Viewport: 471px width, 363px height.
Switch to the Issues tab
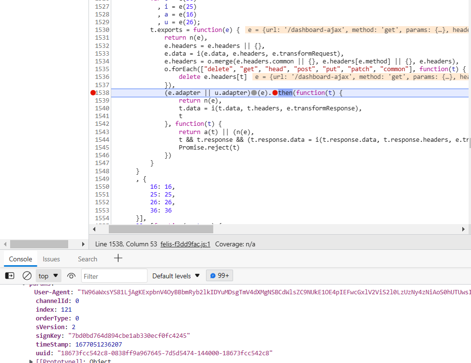[51, 259]
